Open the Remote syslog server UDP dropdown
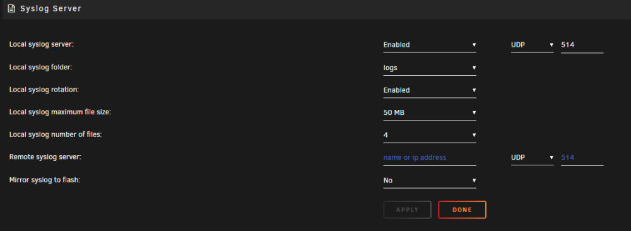 (x=532, y=158)
